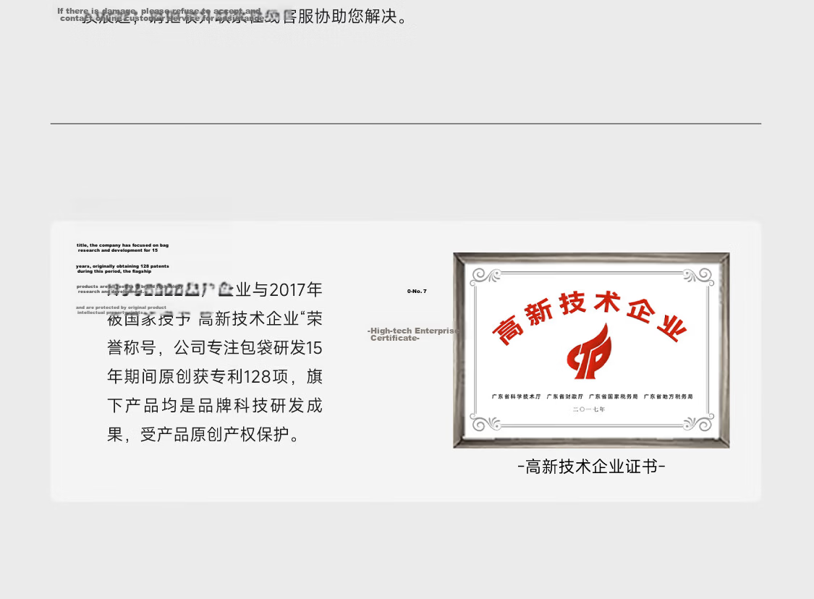Viewport: 814px width, 599px height.
Task: Click the caption "-高新技术企业证书-"
Action: click(x=591, y=467)
